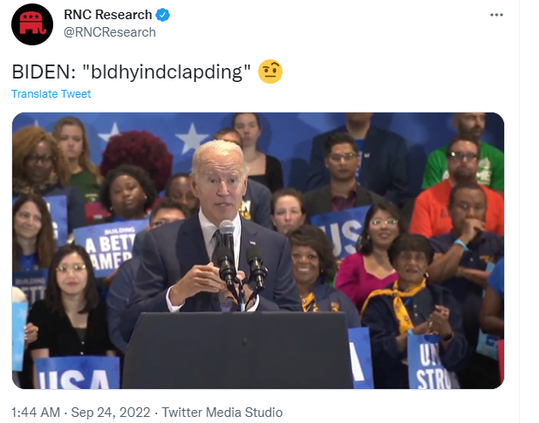This screenshot has width=539, height=423.
Task: Open the RNC elephant profile avatar
Action: click(32, 24)
